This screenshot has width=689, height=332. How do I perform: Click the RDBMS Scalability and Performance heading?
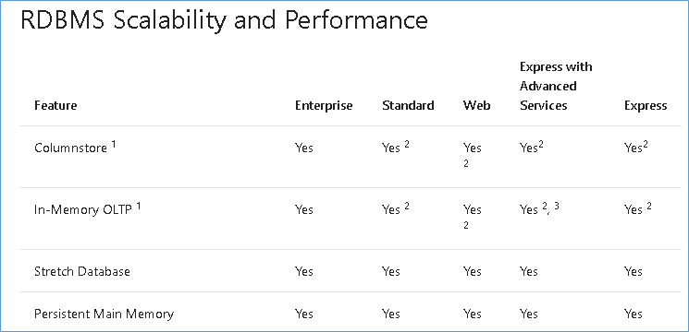[x=224, y=20]
